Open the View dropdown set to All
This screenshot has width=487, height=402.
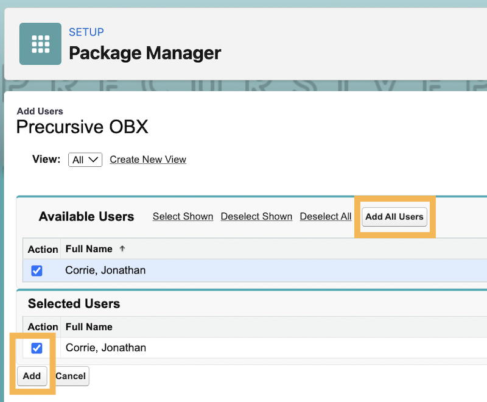(x=85, y=160)
